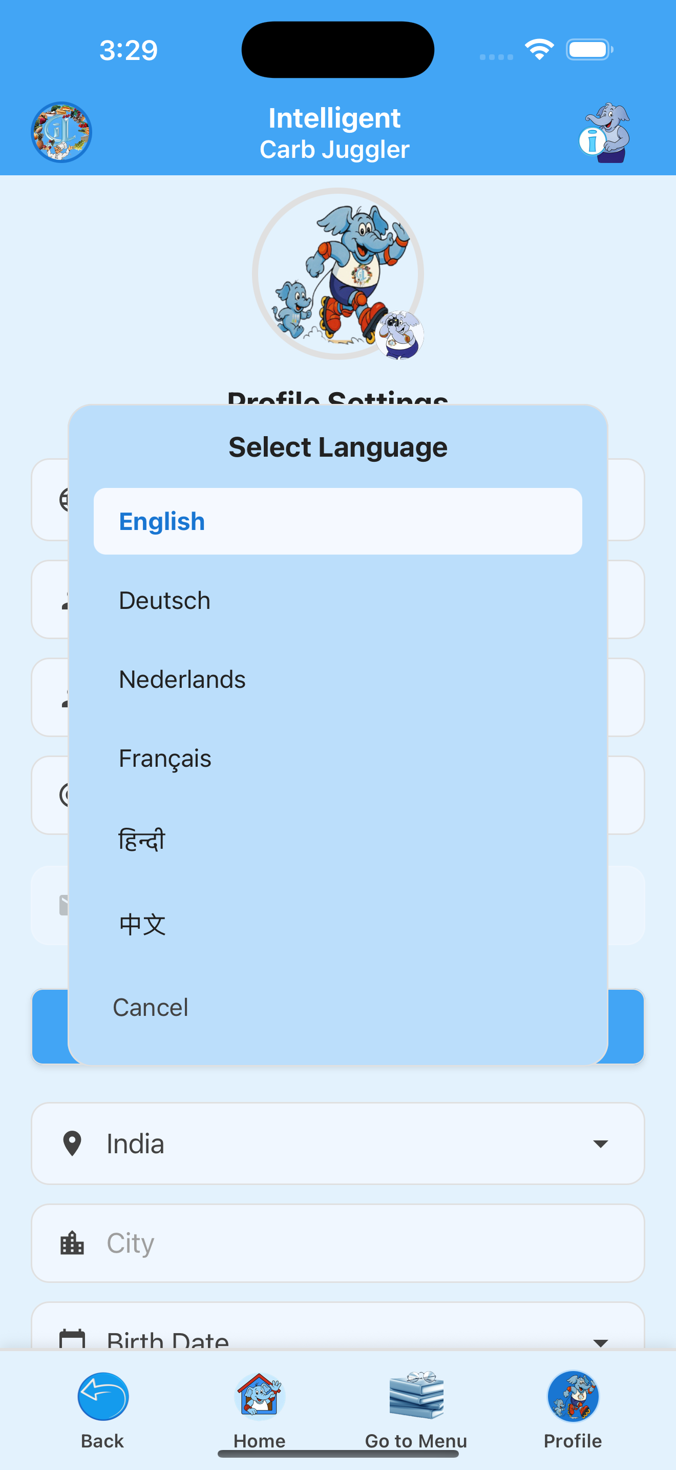The width and height of the screenshot is (676, 1470).
Task: Open the elephant info icon
Action: coord(605,132)
